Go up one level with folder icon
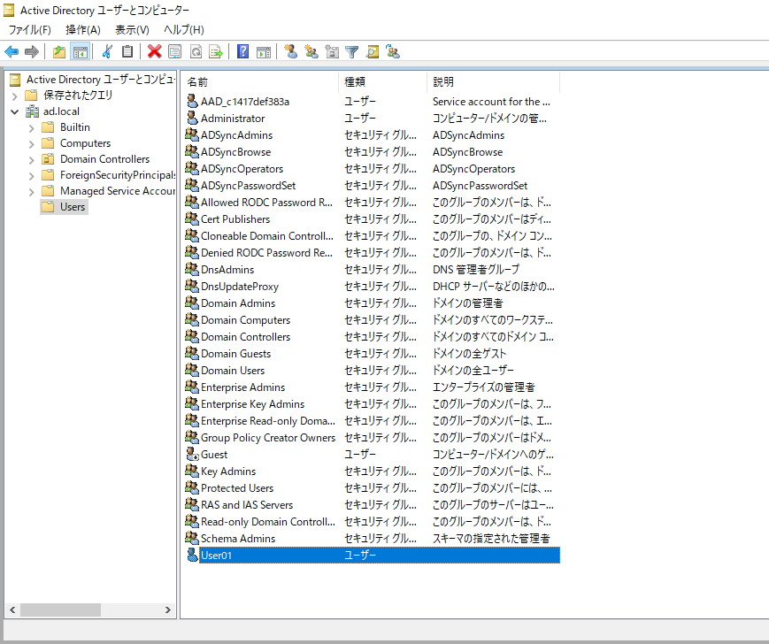 (x=59, y=51)
